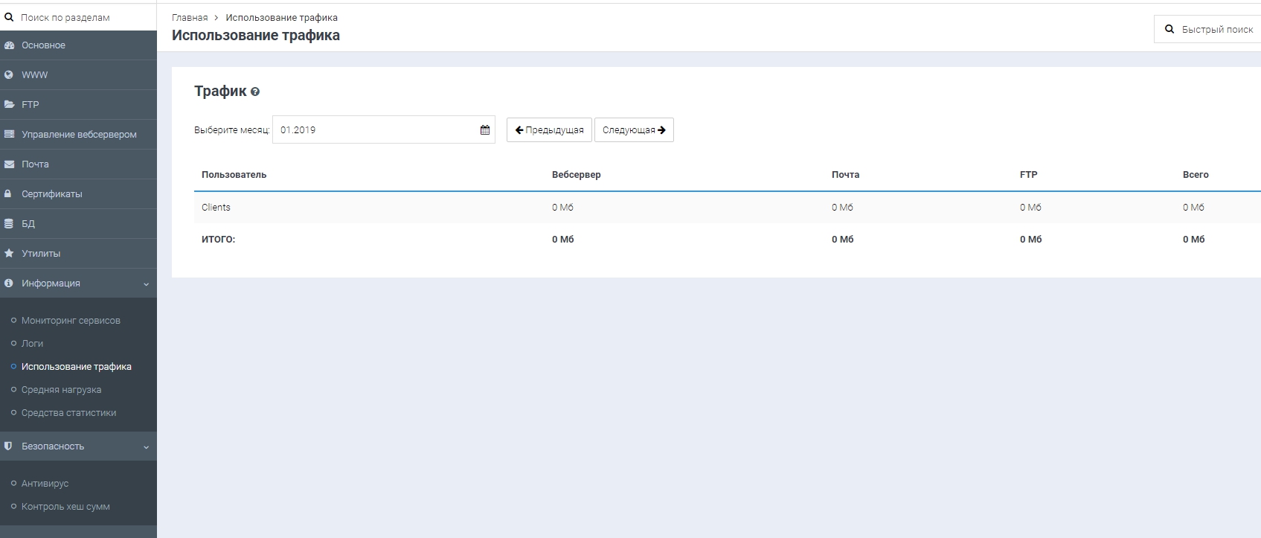Image resolution: width=1261 pixels, height=538 pixels.
Task: Click the Почта envelope icon in sidebar
Action: pyautogui.click(x=9, y=164)
